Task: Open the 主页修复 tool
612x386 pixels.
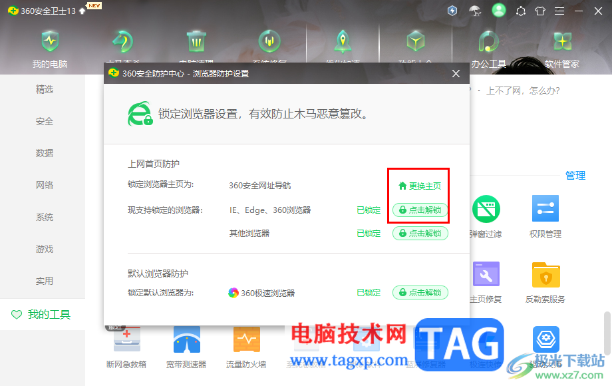Action: pyautogui.click(x=486, y=282)
